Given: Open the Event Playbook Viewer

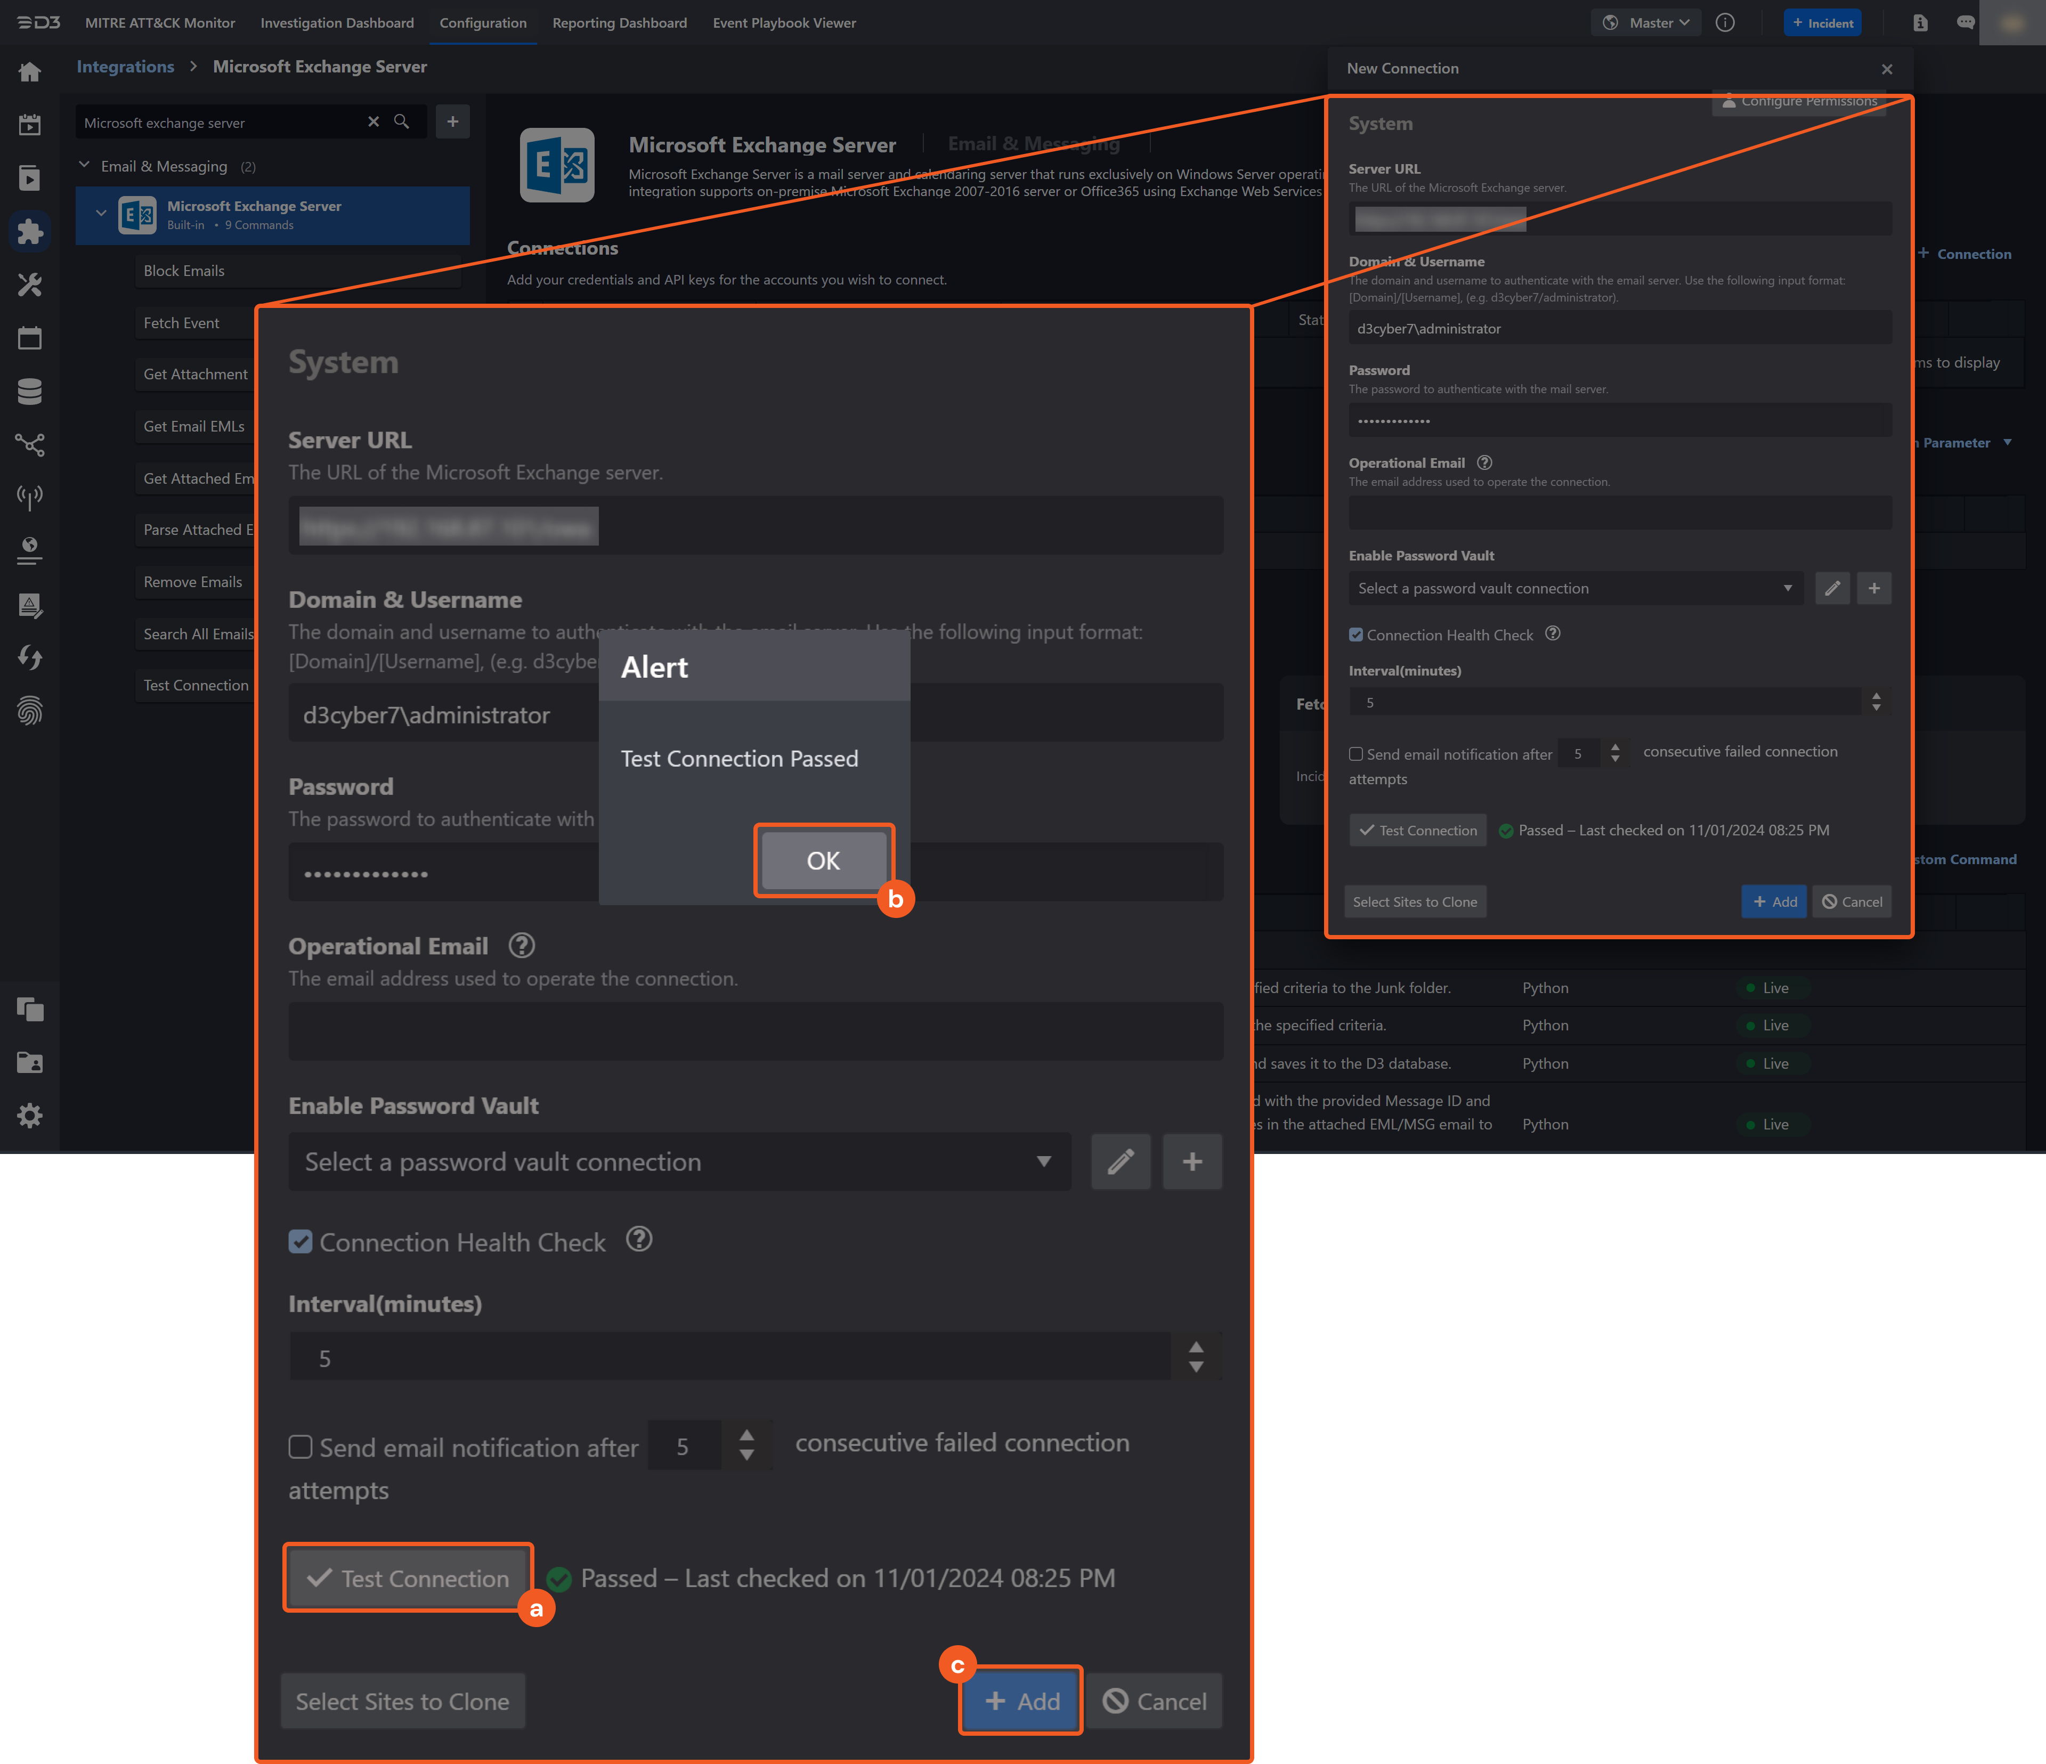Looking at the screenshot, I should click(784, 23).
